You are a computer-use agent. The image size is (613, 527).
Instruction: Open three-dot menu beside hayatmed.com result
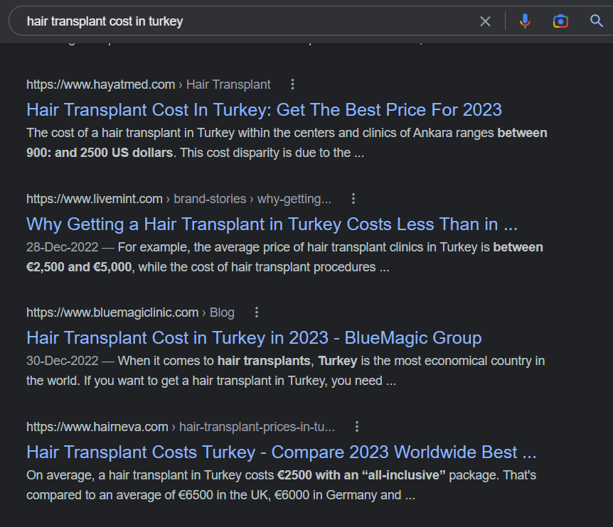tap(292, 85)
